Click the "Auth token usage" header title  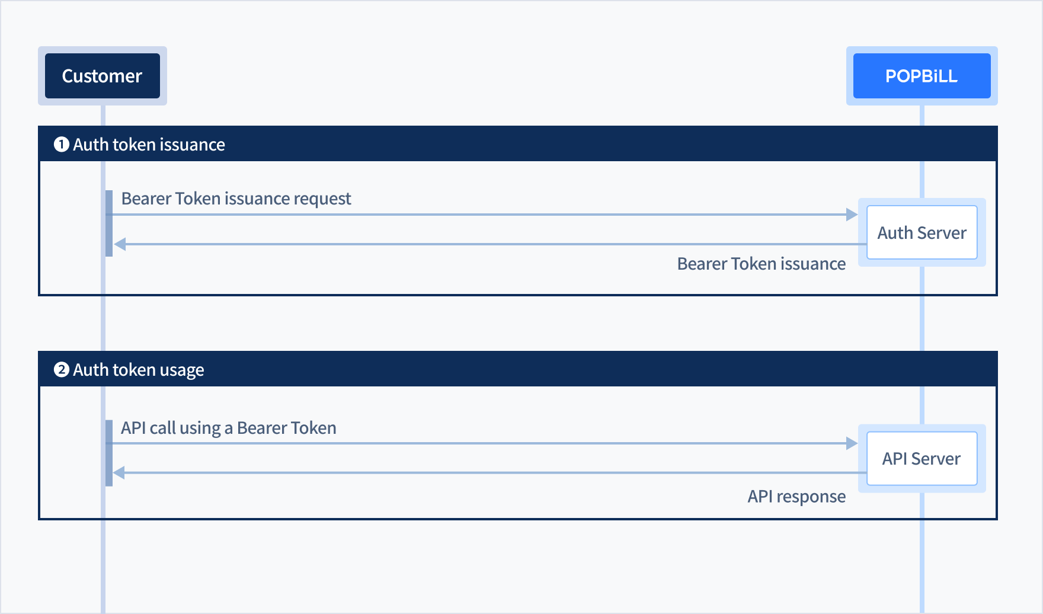(138, 370)
